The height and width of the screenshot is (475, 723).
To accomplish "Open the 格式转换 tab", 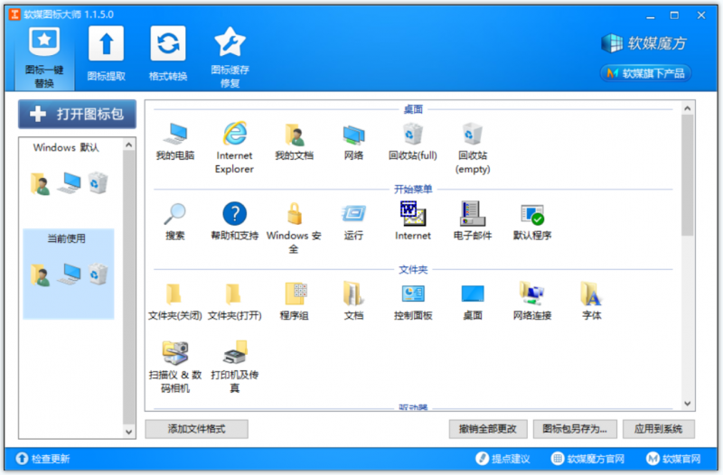I will (x=168, y=54).
